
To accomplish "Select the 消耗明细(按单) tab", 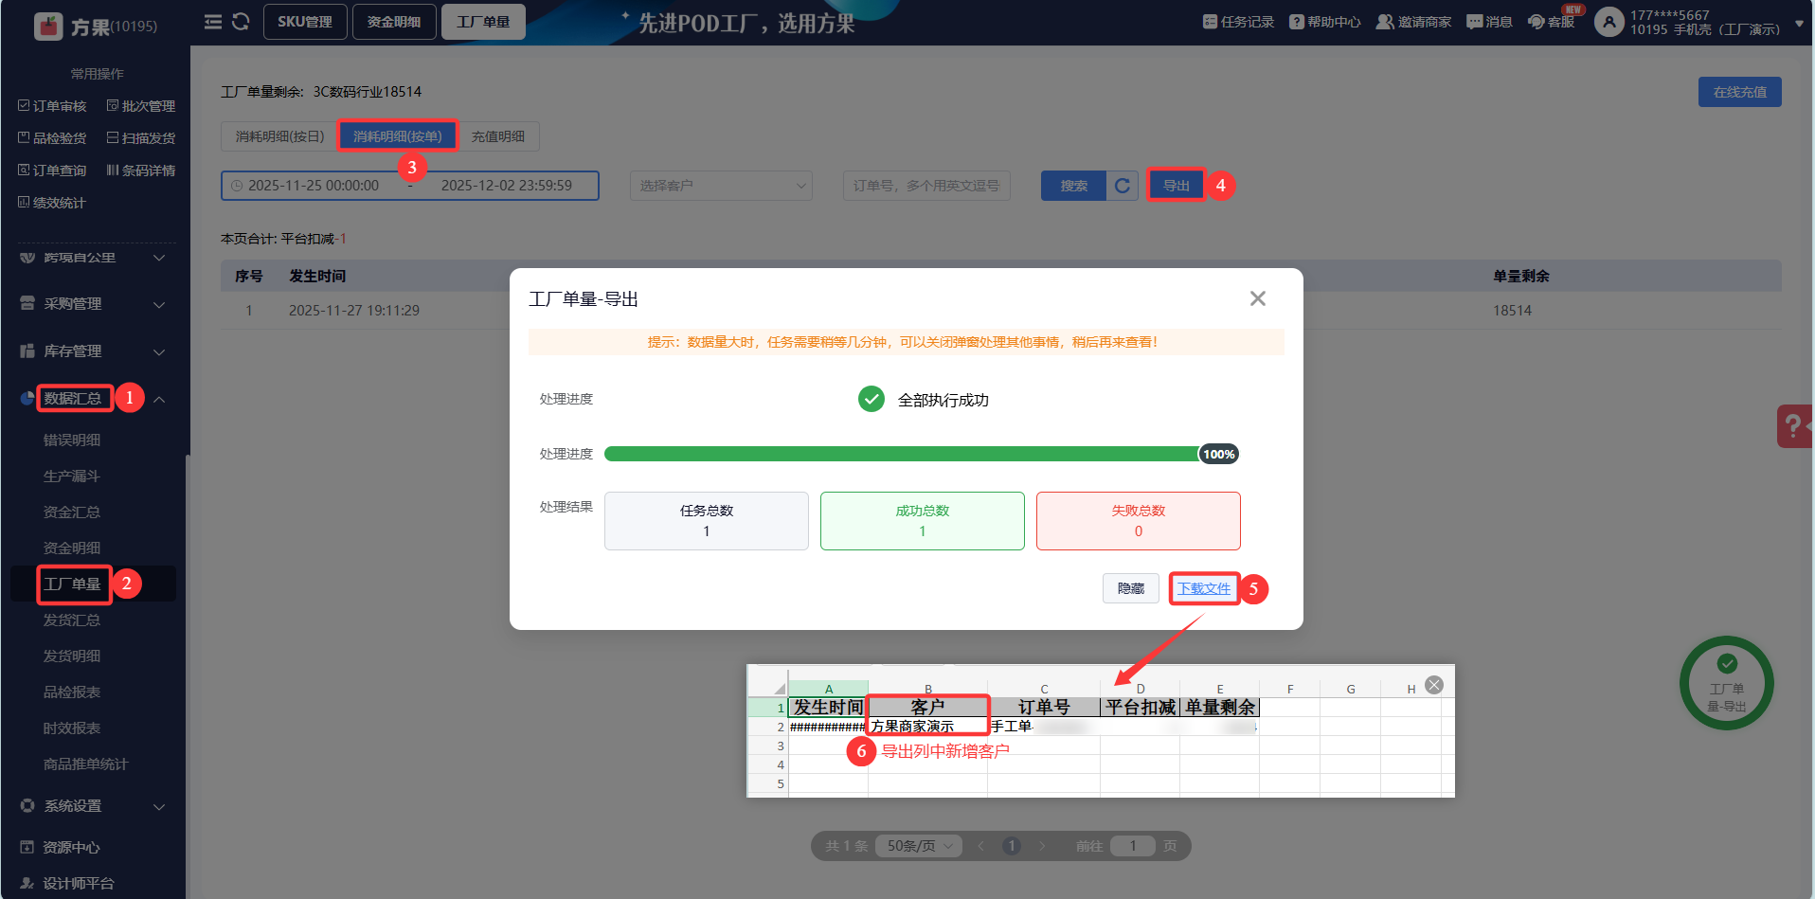I will point(398,136).
